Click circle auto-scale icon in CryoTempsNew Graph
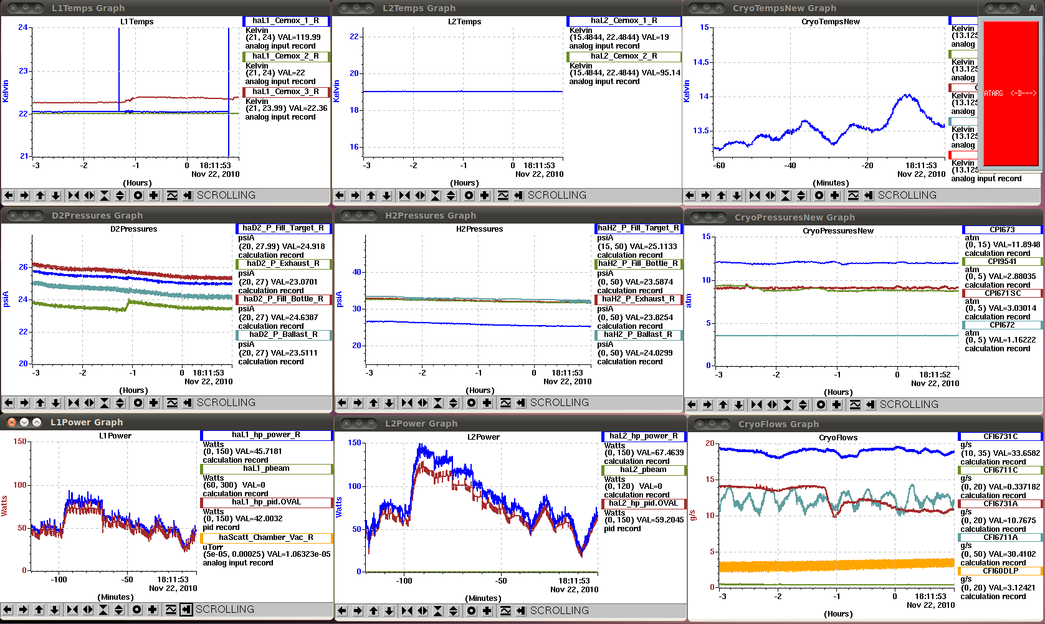The width and height of the screenshot is (1045, 624). [819, 196]
